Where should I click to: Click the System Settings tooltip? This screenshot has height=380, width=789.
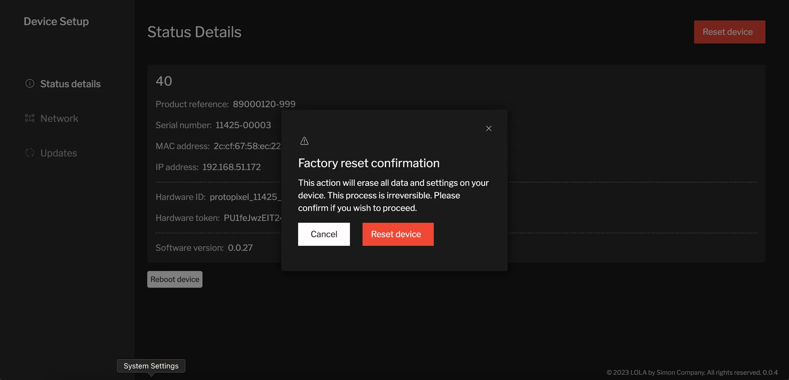click(151, 366)
